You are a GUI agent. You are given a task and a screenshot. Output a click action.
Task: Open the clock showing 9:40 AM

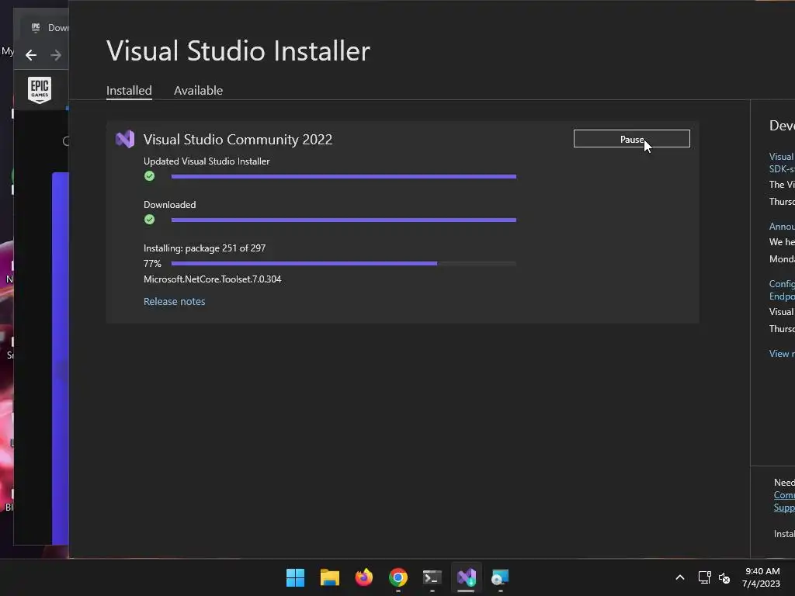coord(762,577)
